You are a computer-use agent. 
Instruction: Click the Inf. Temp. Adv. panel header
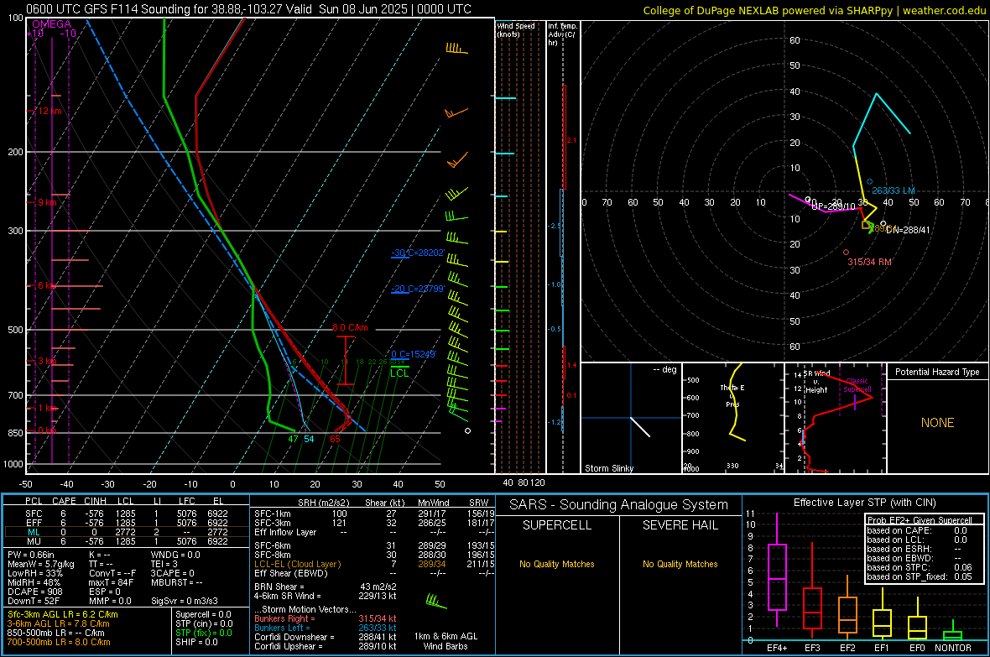click(562, 34)
